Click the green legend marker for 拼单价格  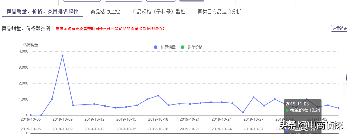182,47
